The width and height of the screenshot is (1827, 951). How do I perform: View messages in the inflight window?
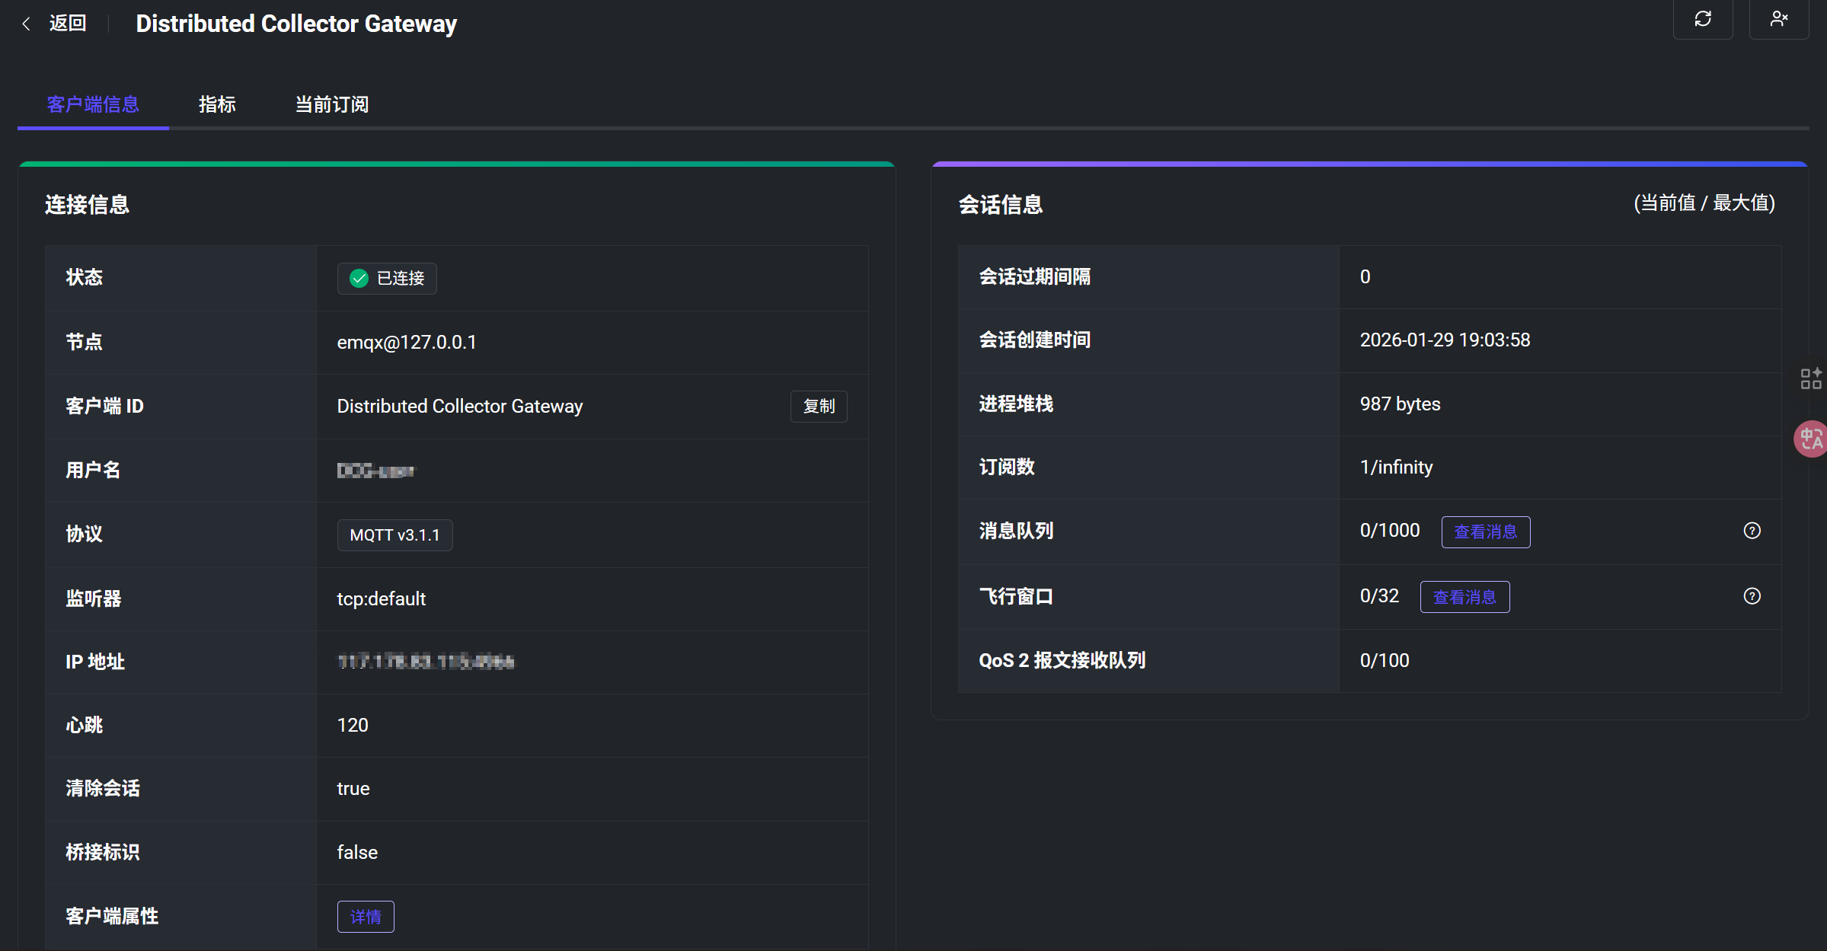click(x=1464, y=597)
